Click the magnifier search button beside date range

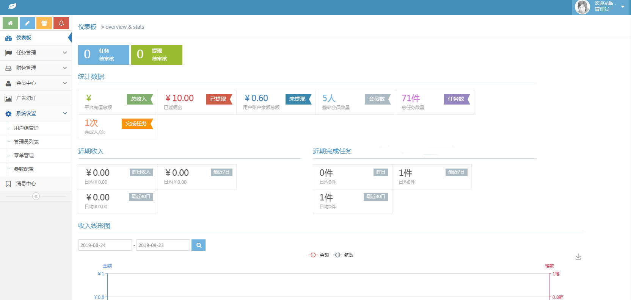[x=199, y=245]
